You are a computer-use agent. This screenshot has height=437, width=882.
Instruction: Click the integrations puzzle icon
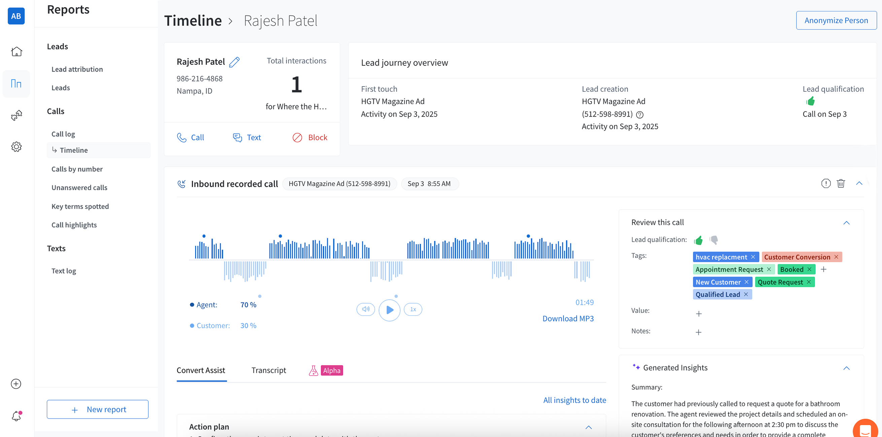(16, 115)
